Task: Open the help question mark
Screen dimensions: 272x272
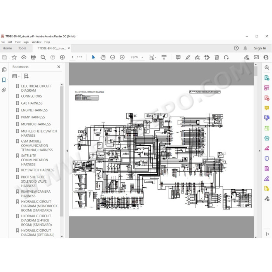Action: [236, 48]
